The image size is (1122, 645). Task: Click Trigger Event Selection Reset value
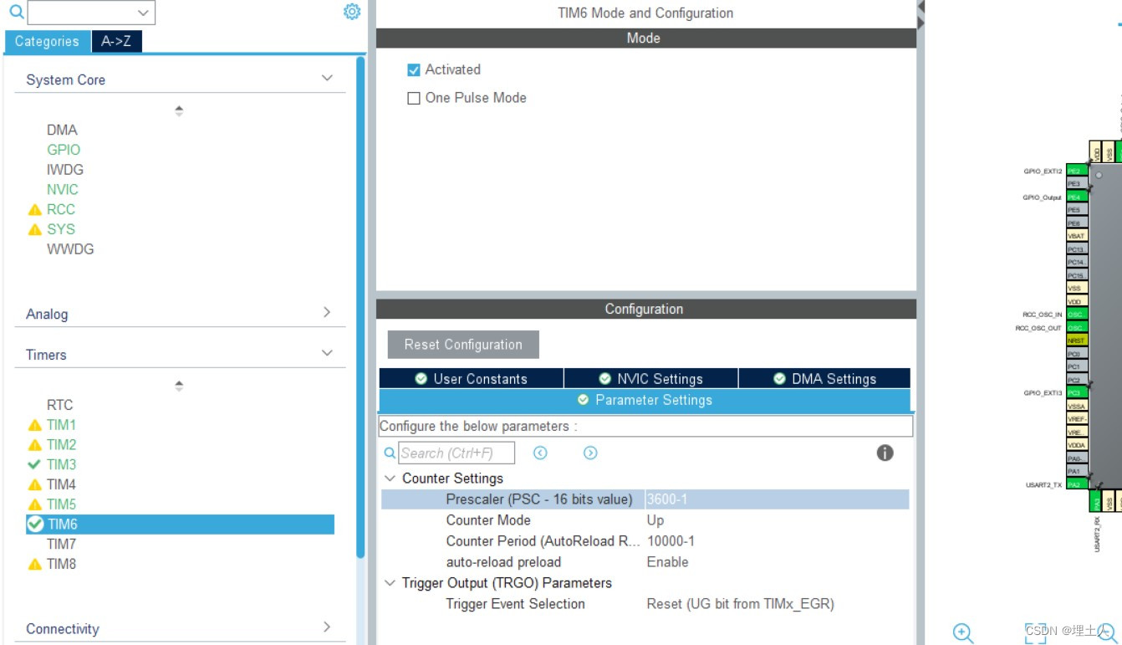pos(740,604)
